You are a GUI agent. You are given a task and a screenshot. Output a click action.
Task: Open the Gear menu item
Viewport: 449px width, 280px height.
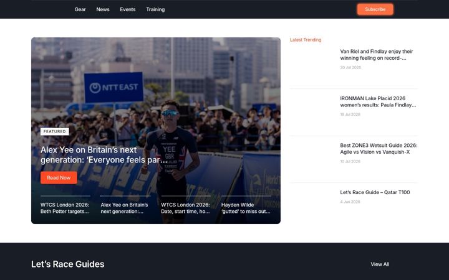click(80, 9)
